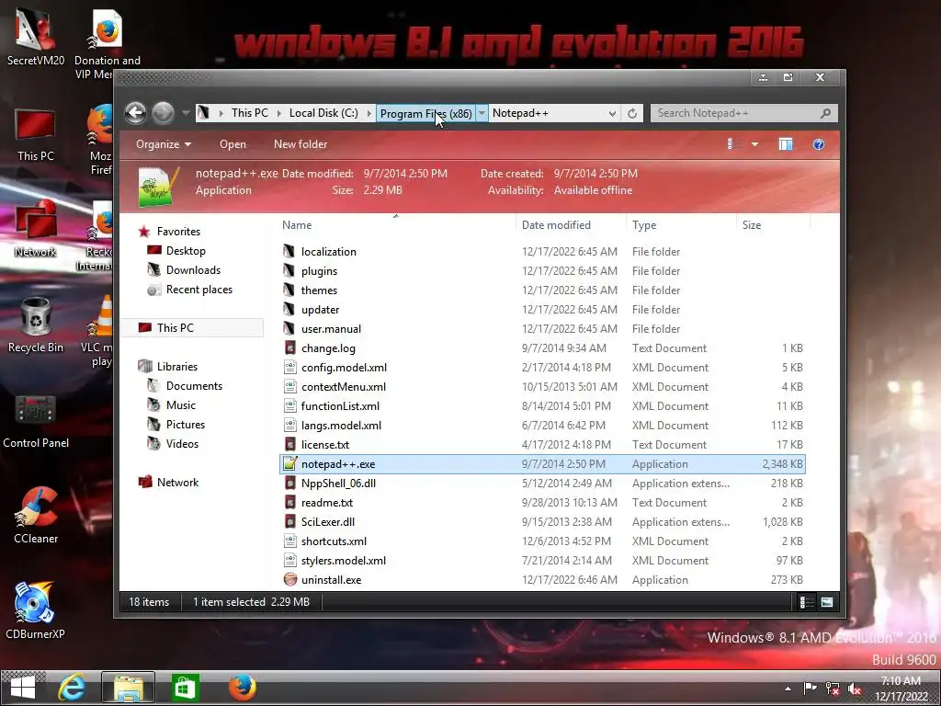Screen dimensions: 941x706
Task: Open Explorer help
Action: [819, 144]
